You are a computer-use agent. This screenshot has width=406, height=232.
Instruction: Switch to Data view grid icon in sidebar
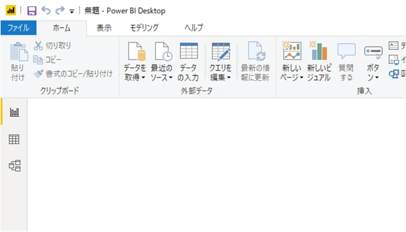point(14,139)
